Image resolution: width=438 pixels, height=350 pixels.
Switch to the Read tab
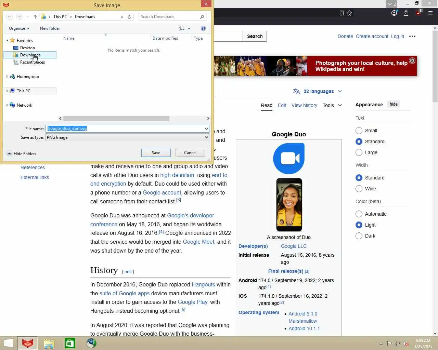pos(267,105)
